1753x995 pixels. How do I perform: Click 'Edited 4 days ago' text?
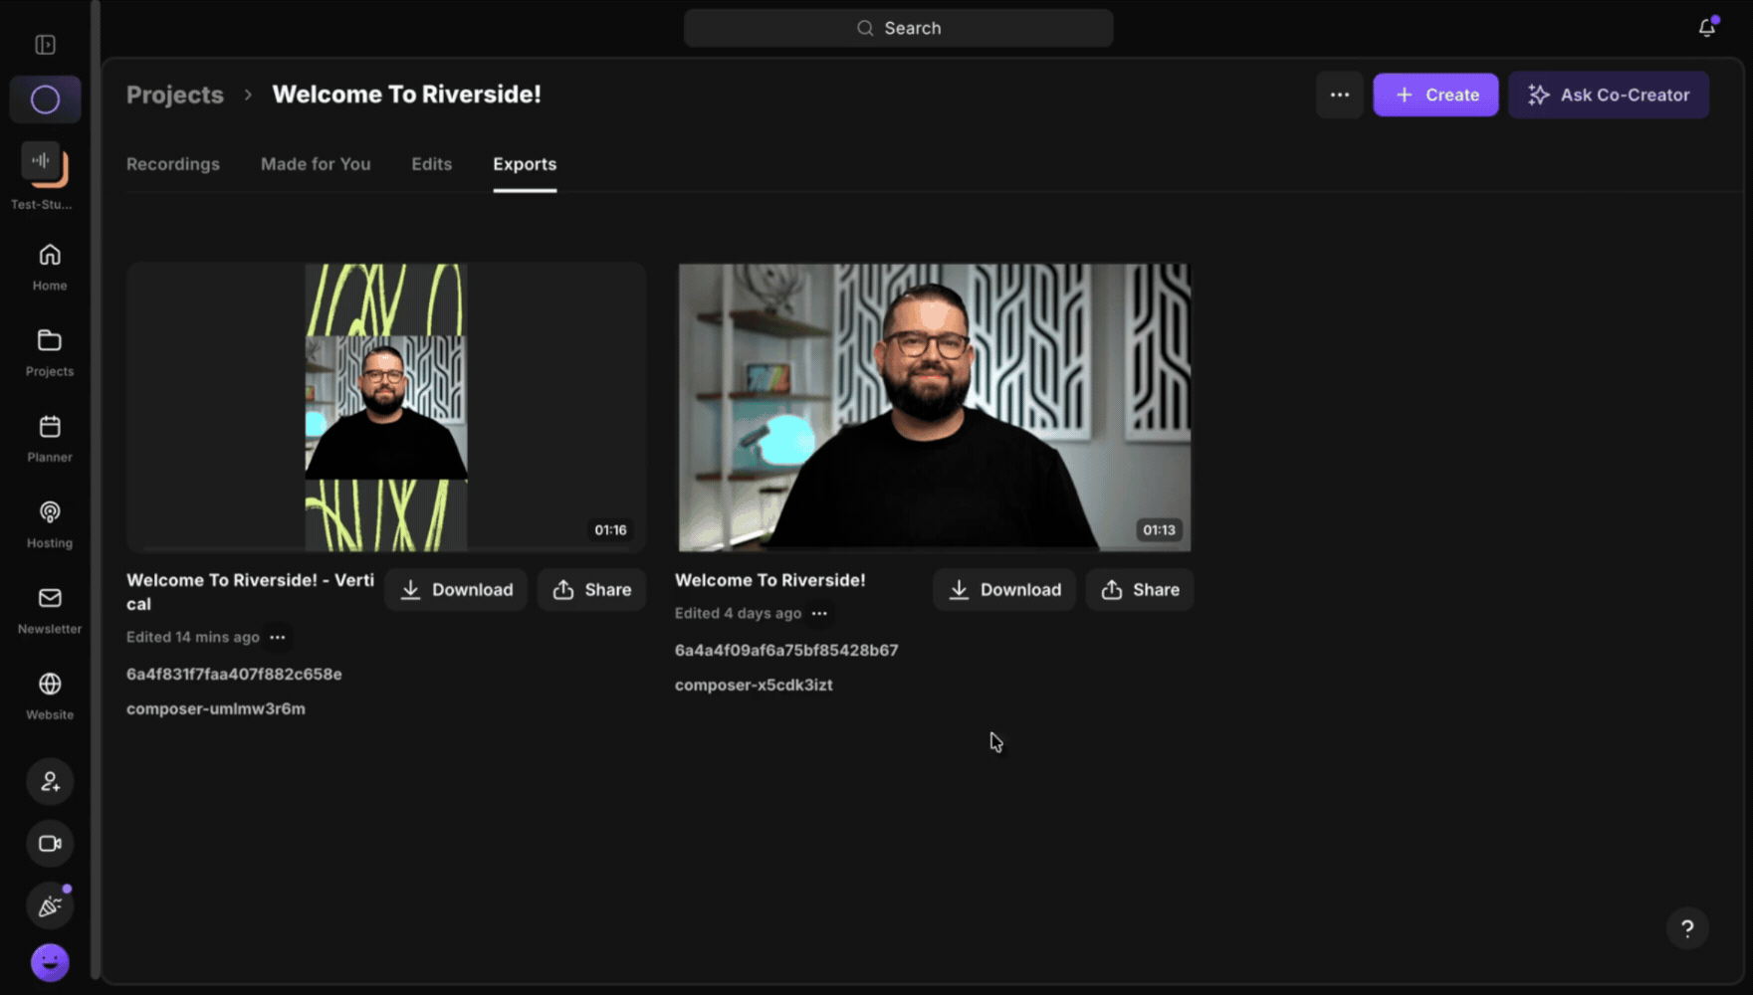point(738,613)
